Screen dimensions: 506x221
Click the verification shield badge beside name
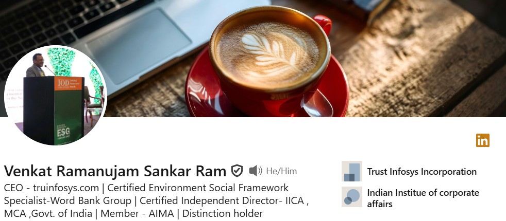pyautogui.click(x=237, y=171)
